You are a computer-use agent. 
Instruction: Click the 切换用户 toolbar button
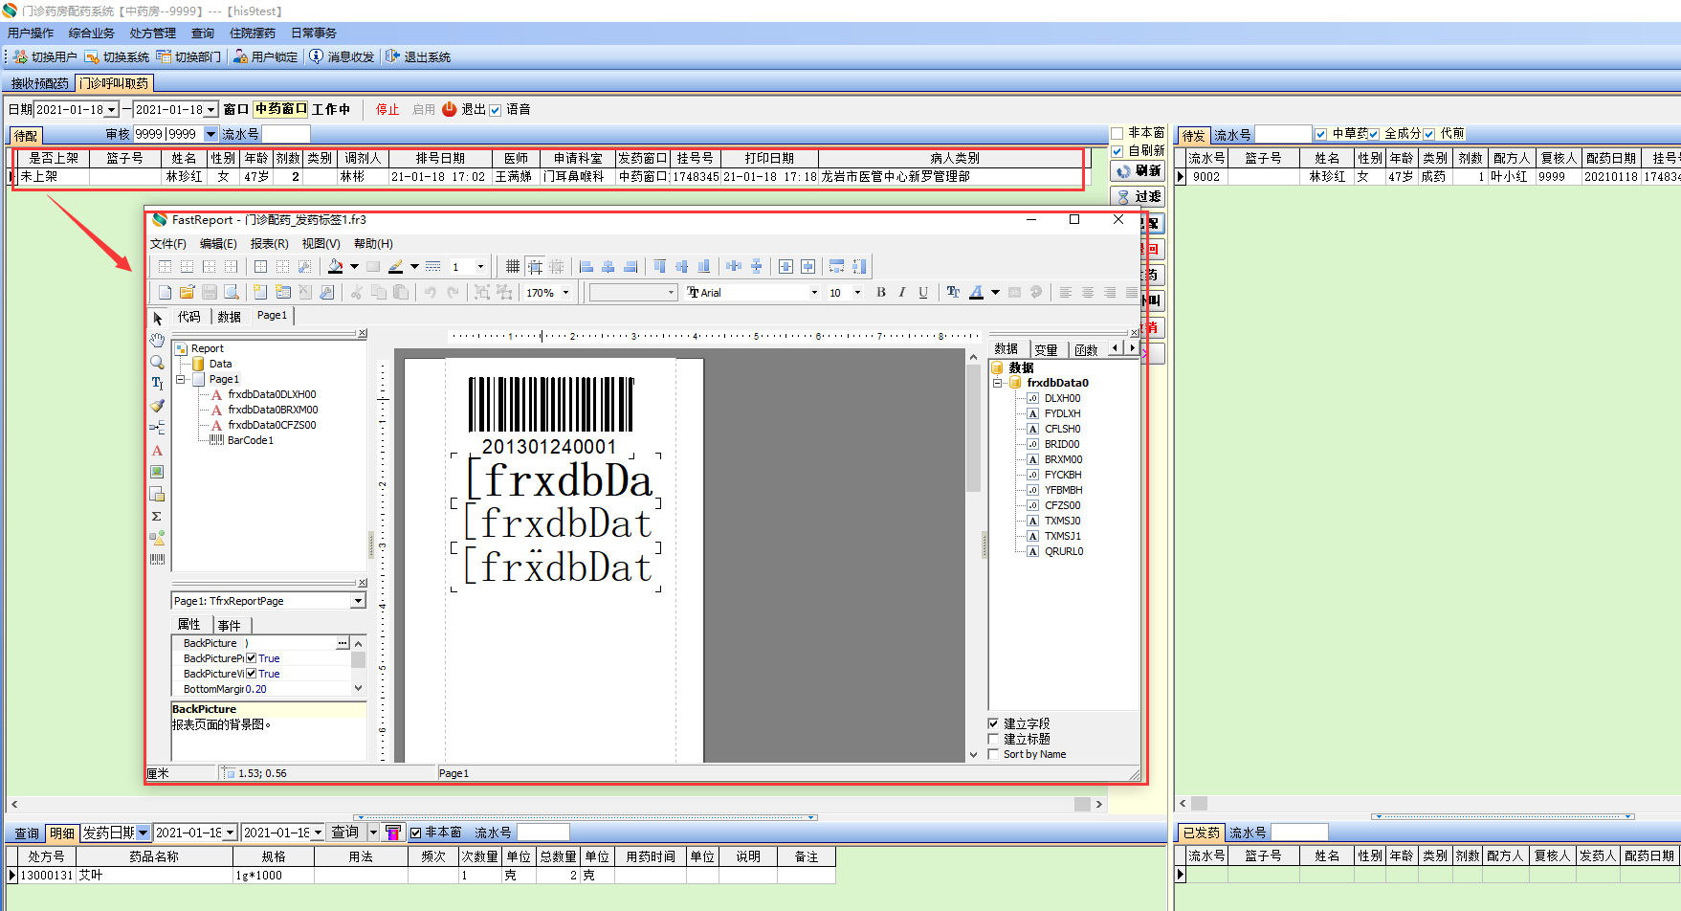pos(45,57)
